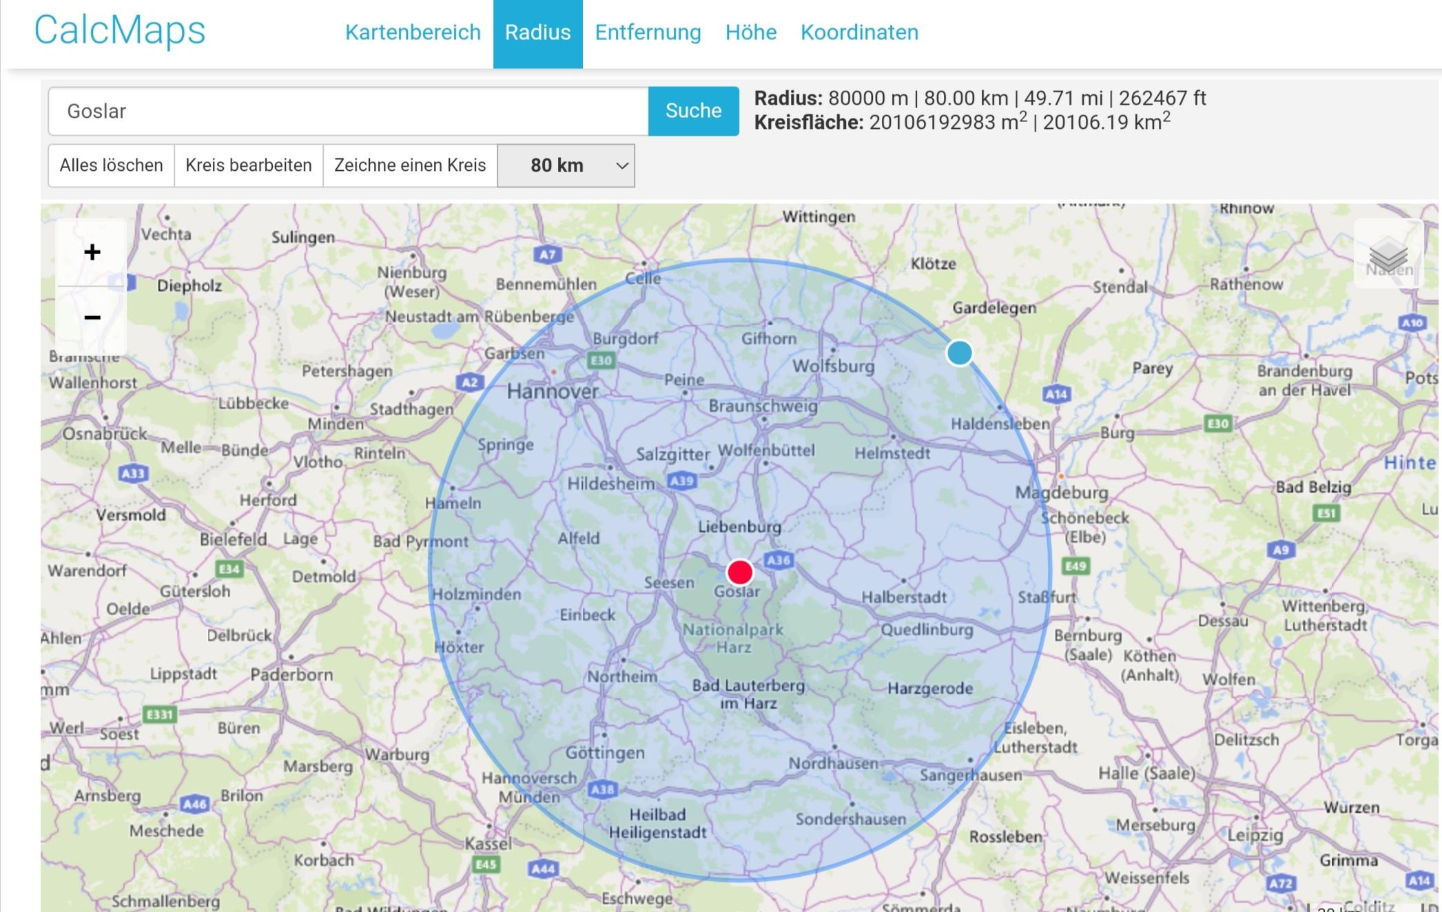Click the Magdeburg city label

click(1062, 493)
